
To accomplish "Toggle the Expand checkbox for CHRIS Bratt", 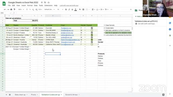I will click(92, 40).
